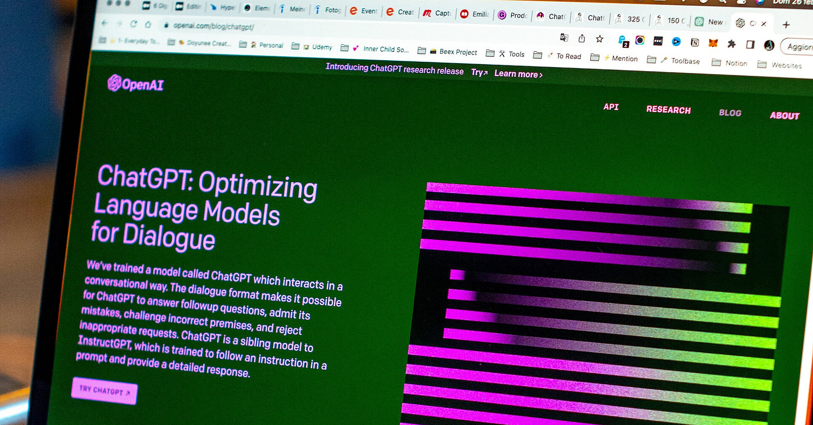
Task: Click the colorful circular lens extension icon
Action: click(x=640, y=40)
